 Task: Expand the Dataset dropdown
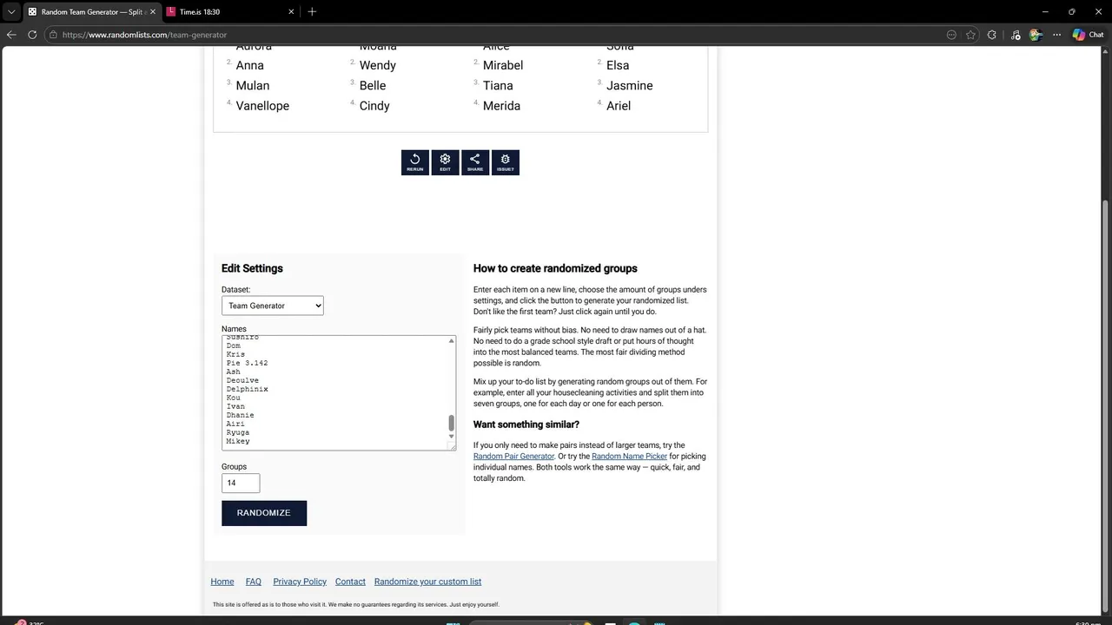pos(273,306)
